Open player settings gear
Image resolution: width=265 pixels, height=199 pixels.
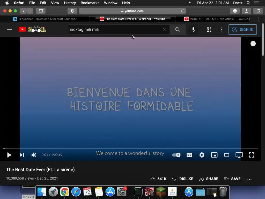[202, 155]
